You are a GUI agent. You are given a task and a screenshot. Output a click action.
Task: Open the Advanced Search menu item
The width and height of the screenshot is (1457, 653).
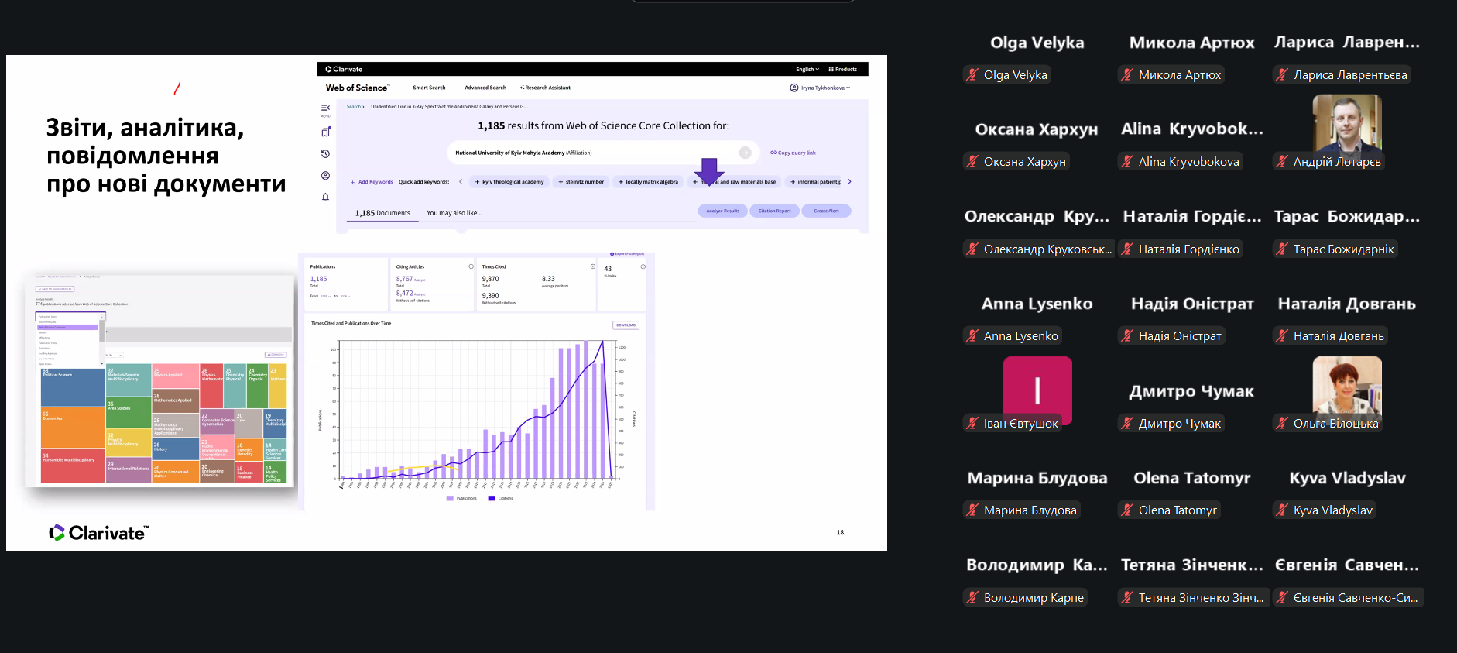(x=485, y=88)
